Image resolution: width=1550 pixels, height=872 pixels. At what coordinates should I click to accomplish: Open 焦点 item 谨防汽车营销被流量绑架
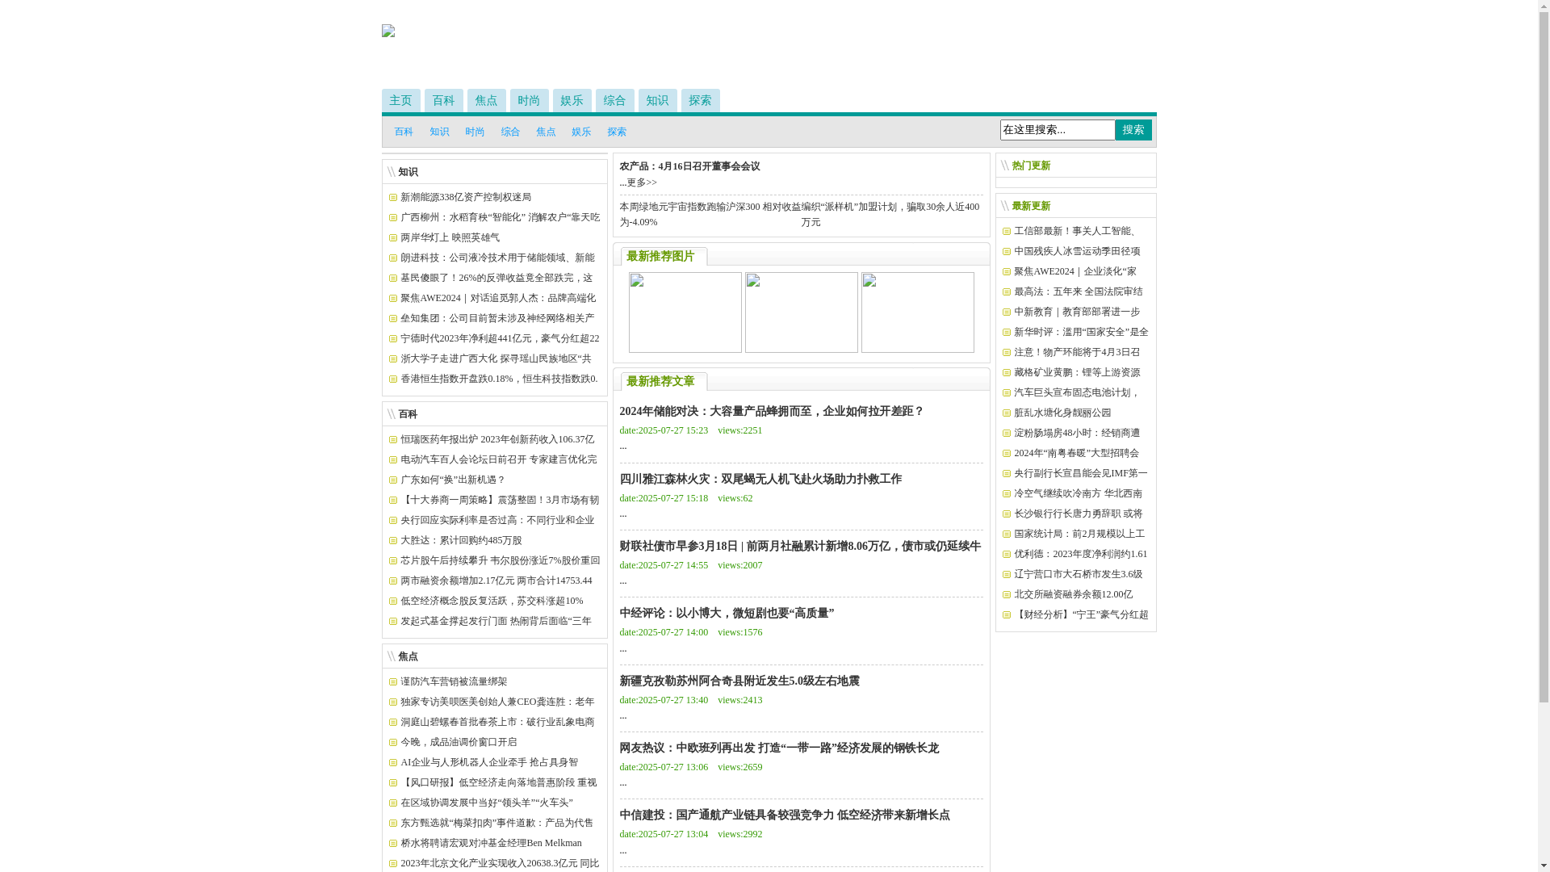coord(454,681)
